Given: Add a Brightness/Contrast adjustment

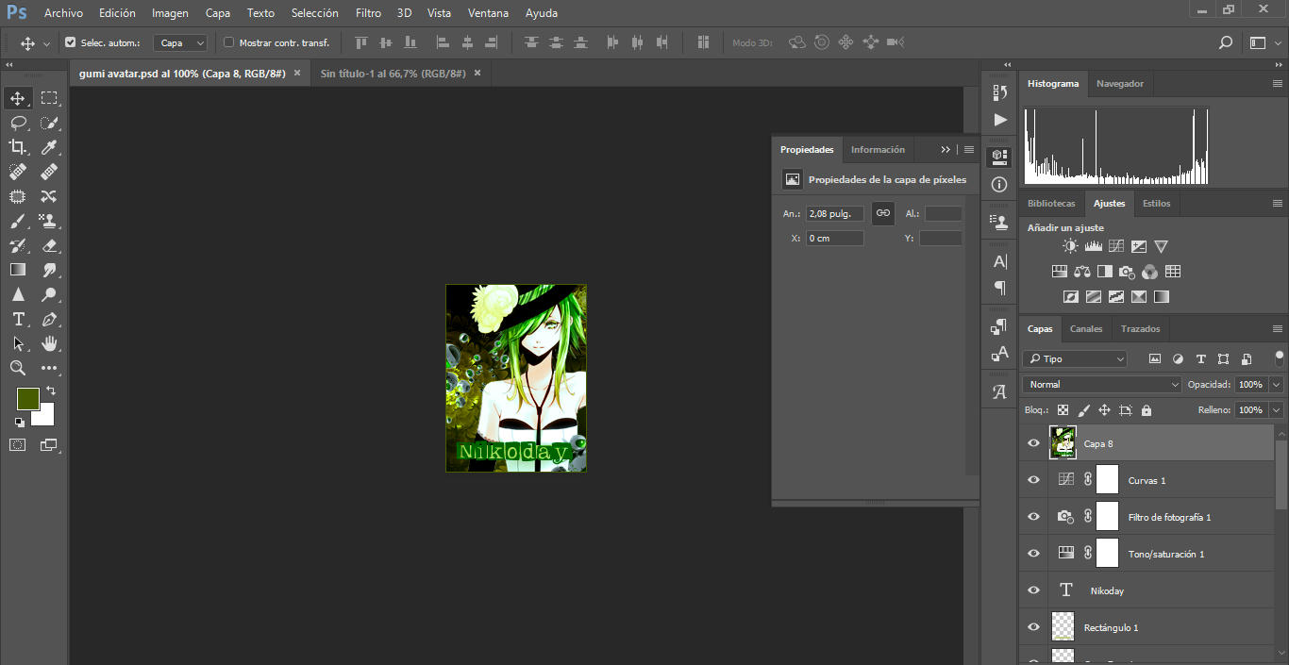Looking at the screenshot, I should coord(1070,246).
